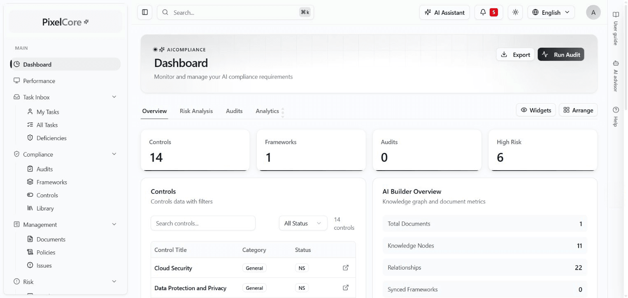Click the Search controls field
Image resolution: width=628 pixels, height=298 pixels.
point(203,223)
